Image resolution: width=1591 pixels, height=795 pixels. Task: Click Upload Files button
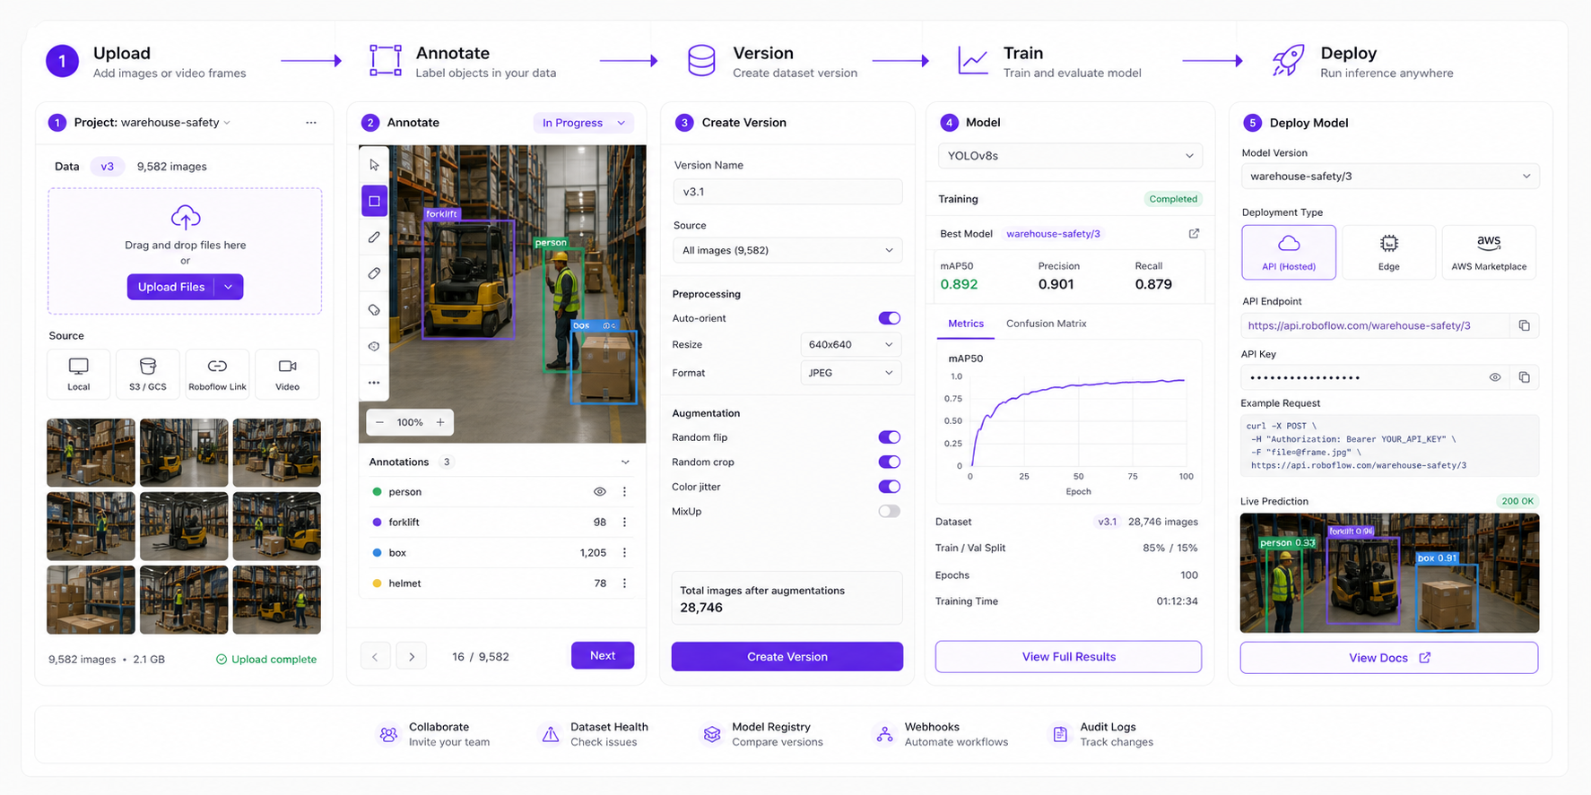(171, 287)
